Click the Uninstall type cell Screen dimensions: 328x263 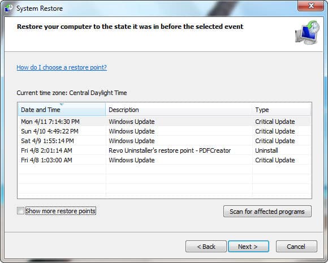(266, 150)
